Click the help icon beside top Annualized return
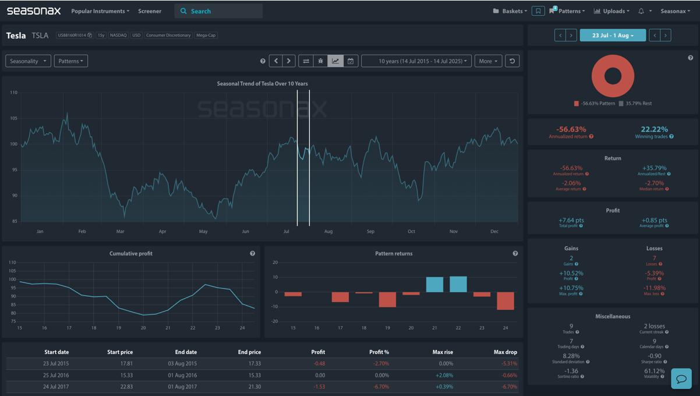The width and height of the screenshot is (700, 396). coord(591,136)
